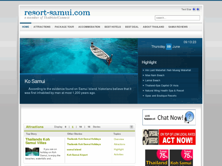Open Lamai Beach highlight
The image size is (222, 166).
pyautogui.click(x=153, y=80)
